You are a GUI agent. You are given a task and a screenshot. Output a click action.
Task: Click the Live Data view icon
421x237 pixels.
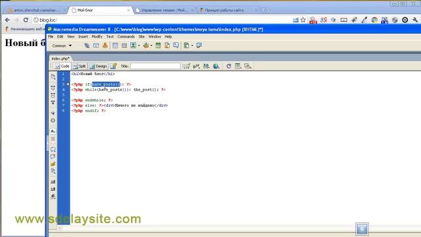pyautogui.click(x=113, y=66)
